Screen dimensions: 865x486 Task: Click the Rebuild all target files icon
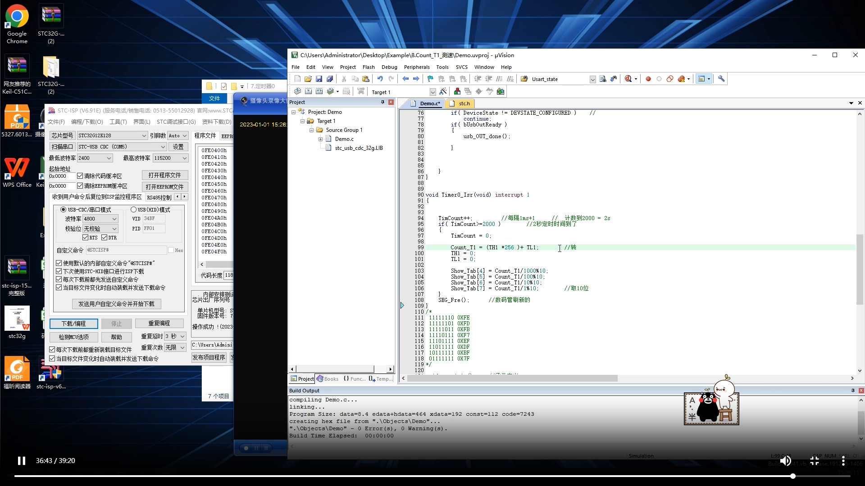click(319, 91)
